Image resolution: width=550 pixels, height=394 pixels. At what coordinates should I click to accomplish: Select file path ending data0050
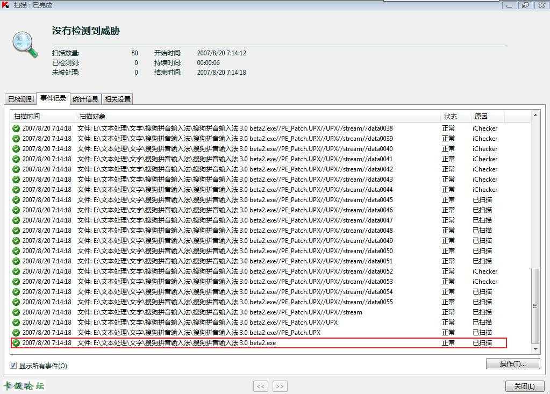[x=235, y=251]
